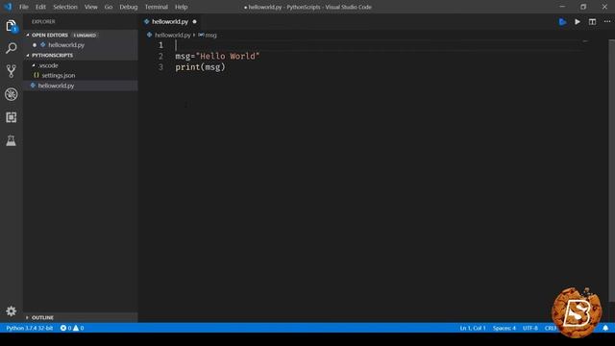The image size is (615, 346).
Task: Open the Source Control view
Action: [11, 71]
